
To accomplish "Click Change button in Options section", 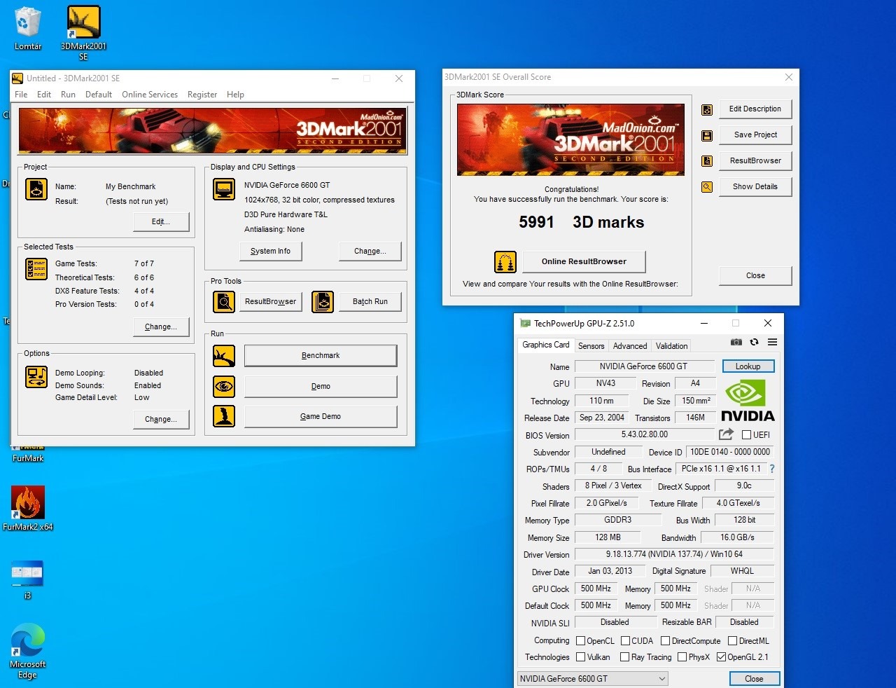I will (x=161, y=419).
